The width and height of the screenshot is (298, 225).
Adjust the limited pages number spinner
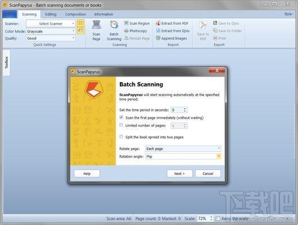point(185,125)
